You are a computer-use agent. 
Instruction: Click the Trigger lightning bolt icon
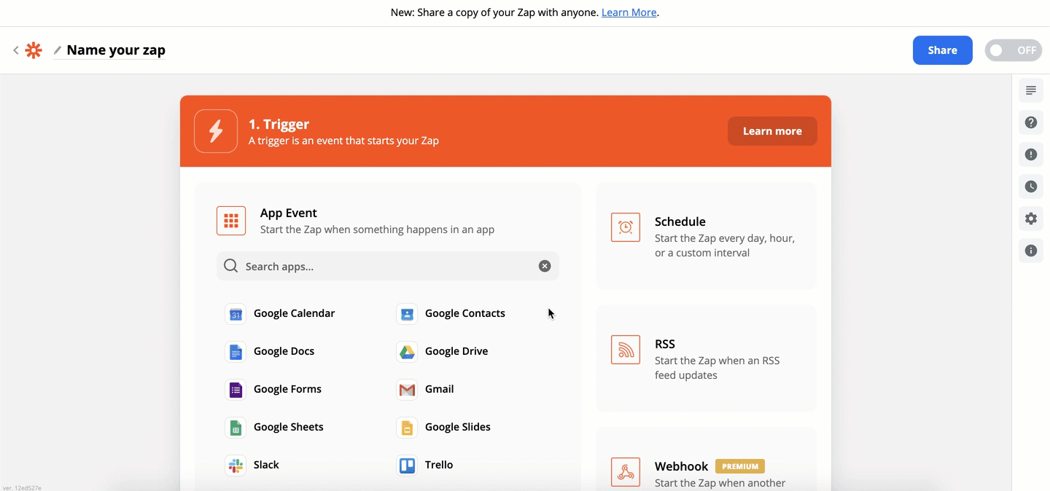pyautogui.click(x=216, y=131)
